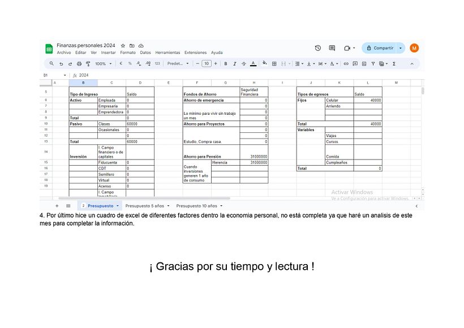This screenshot has height=328, width=464.
Task: Apply strikethrough to the selection
Action: [244, 63]
